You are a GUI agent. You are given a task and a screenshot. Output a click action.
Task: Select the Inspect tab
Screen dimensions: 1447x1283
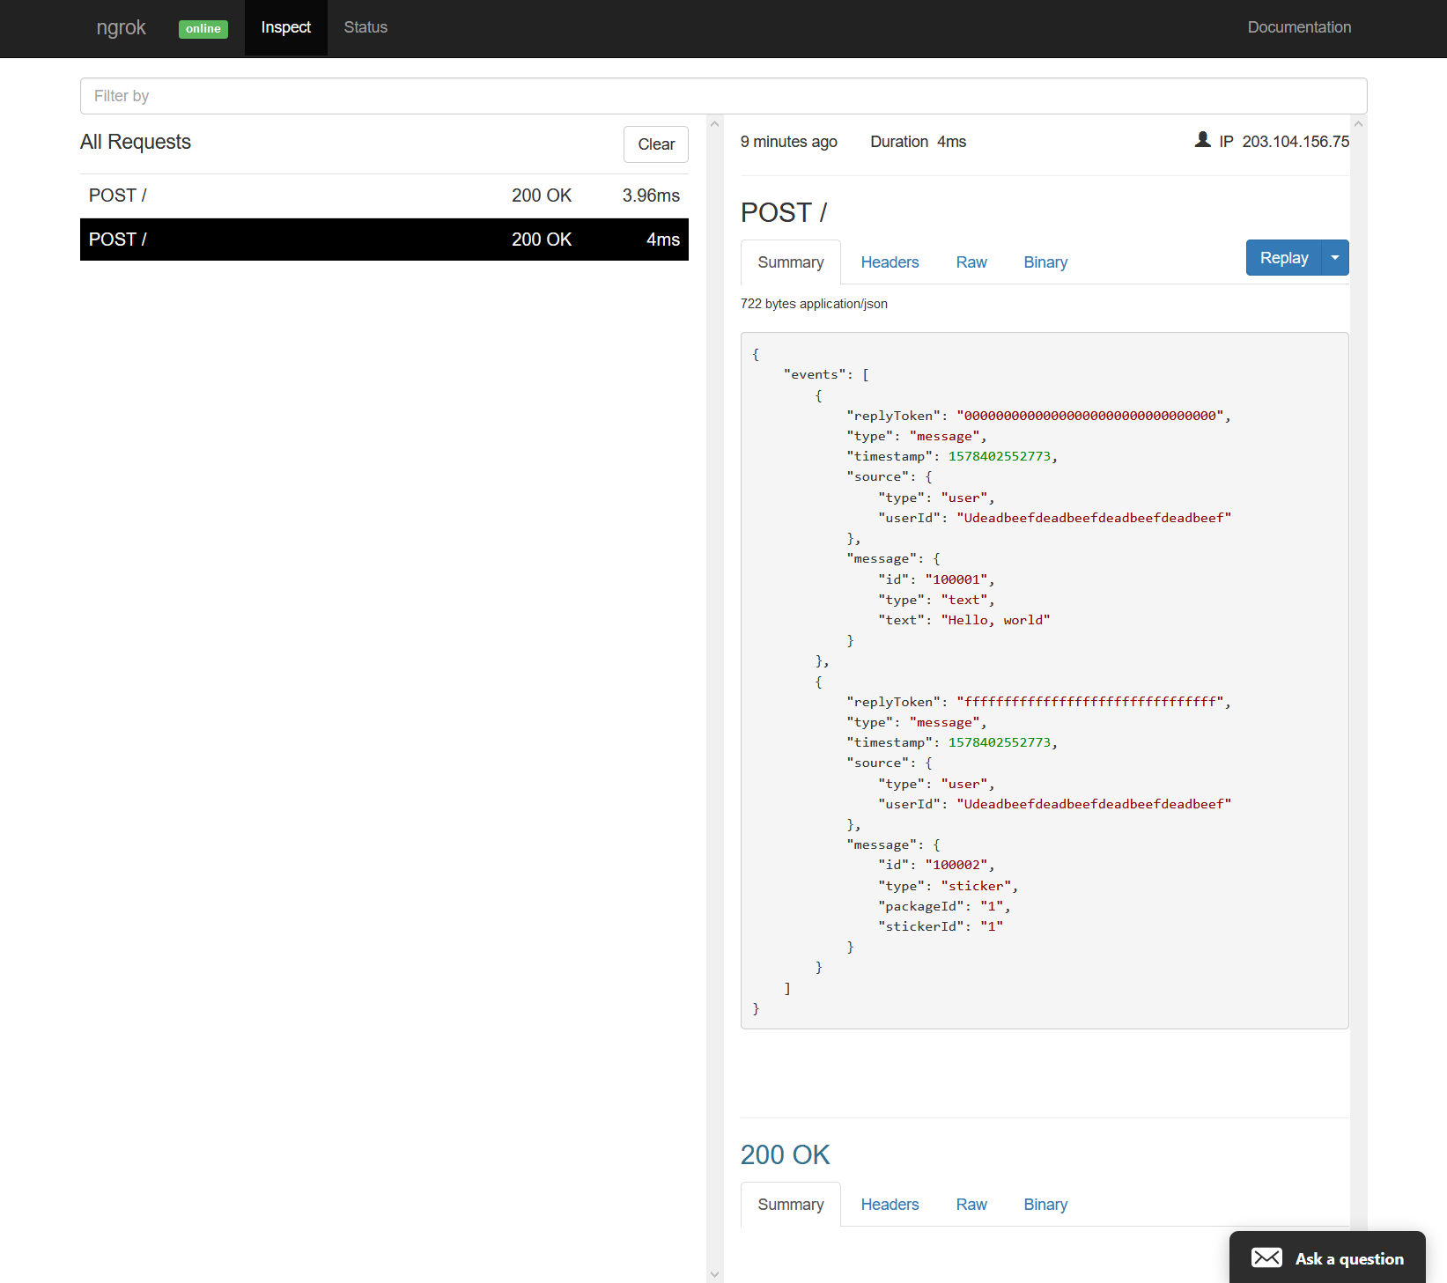(285, 27)
